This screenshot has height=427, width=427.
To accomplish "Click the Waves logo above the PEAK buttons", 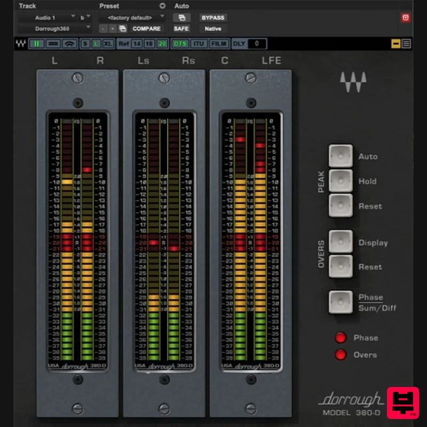I will (x=353, y=82).
